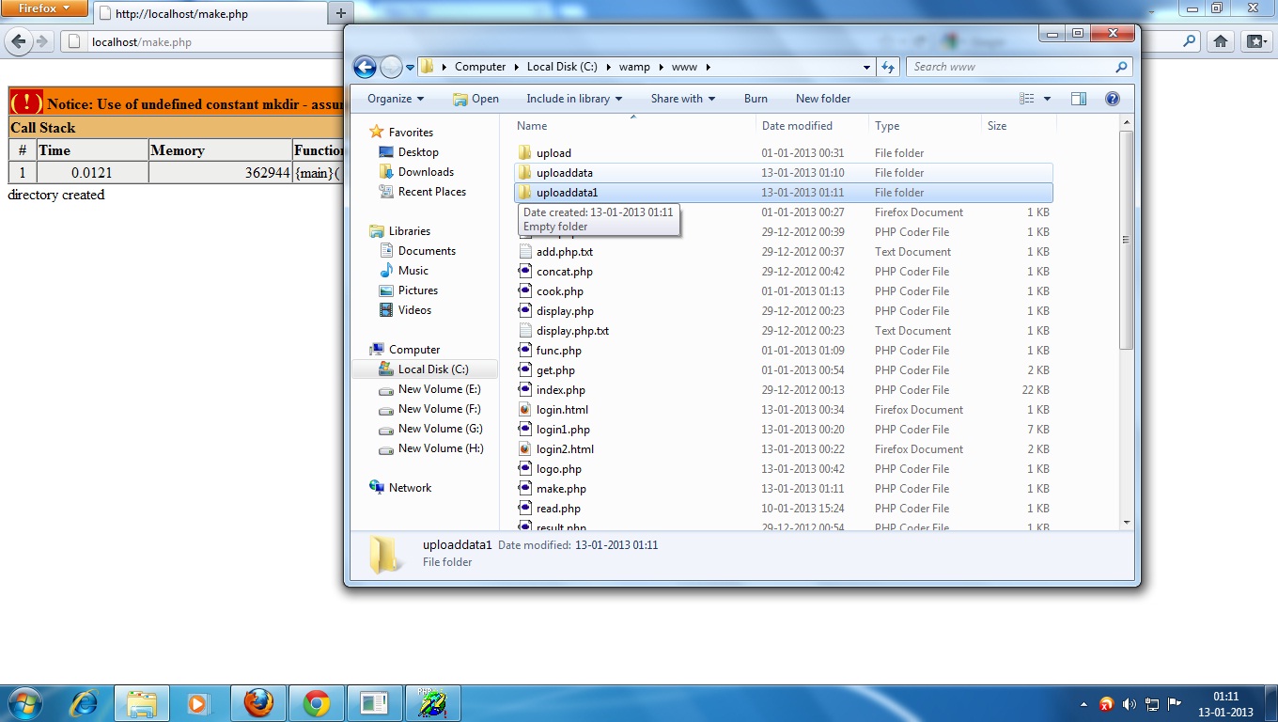The width and height of the screenshot is (1278, 722).
Task: Switch to Windows Explorer on the taskbar
Action: (142, 703)
